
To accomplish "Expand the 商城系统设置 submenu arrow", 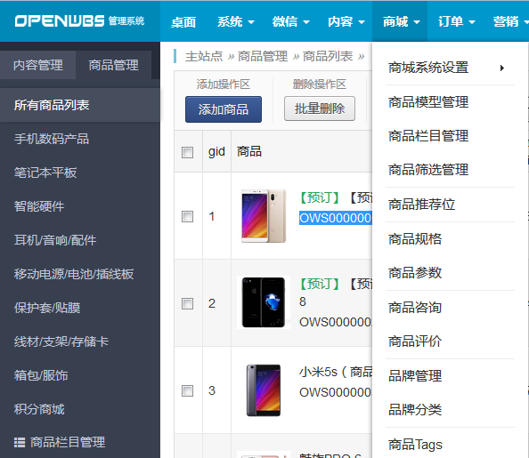I will (502, 68).
